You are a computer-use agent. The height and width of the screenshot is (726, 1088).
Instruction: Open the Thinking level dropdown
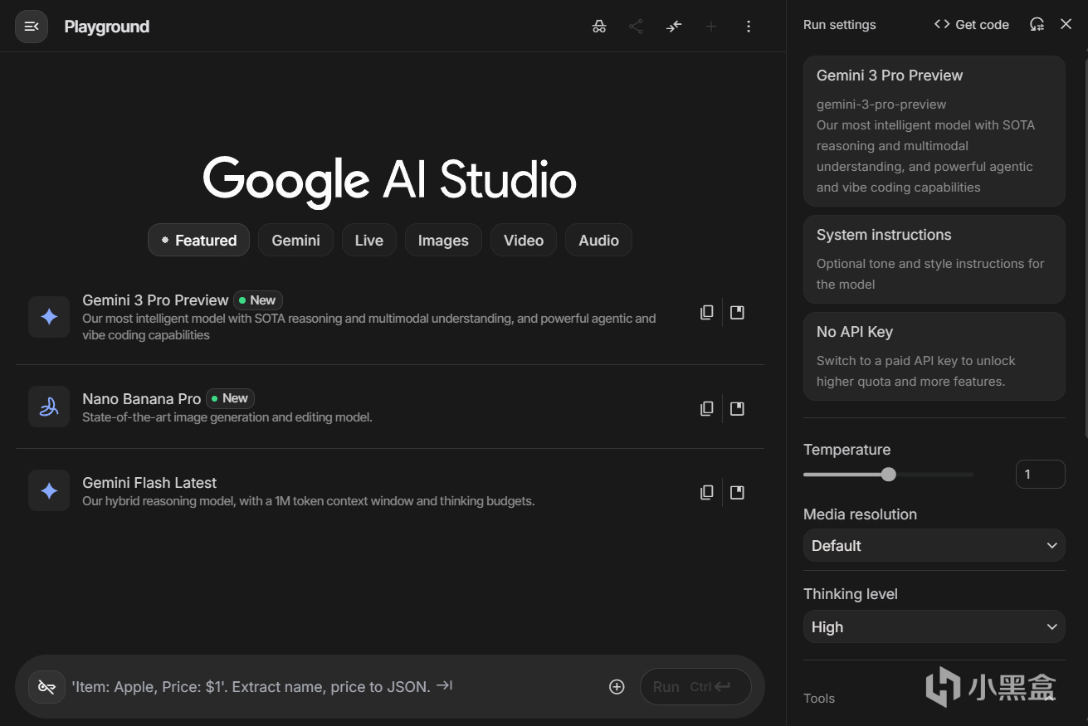(934, 627)
